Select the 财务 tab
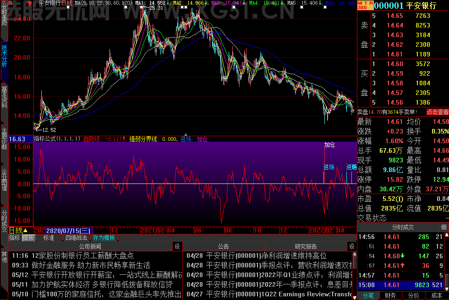Viewport: 449px width, 300px height. (390, 296)
